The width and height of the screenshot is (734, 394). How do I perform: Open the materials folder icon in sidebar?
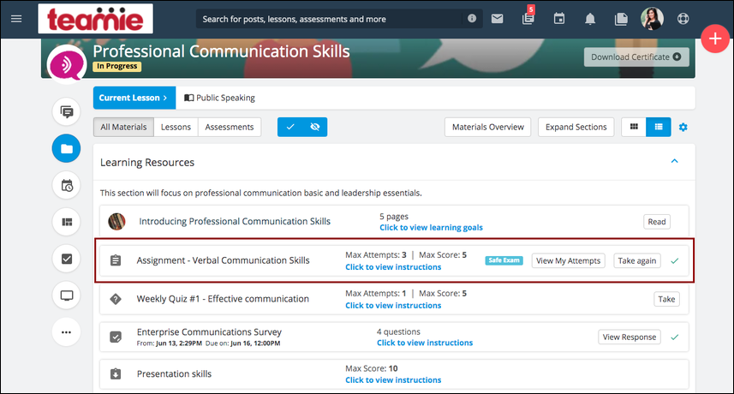(x=67, y=149)
